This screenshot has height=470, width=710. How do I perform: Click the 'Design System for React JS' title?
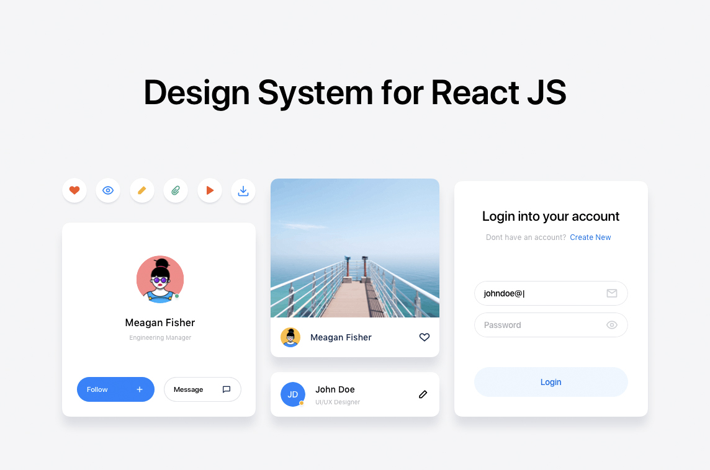(355, 93)
